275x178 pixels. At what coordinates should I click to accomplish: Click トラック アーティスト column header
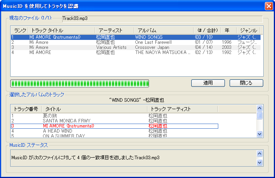pyautogui.click(x=183, y=109)
